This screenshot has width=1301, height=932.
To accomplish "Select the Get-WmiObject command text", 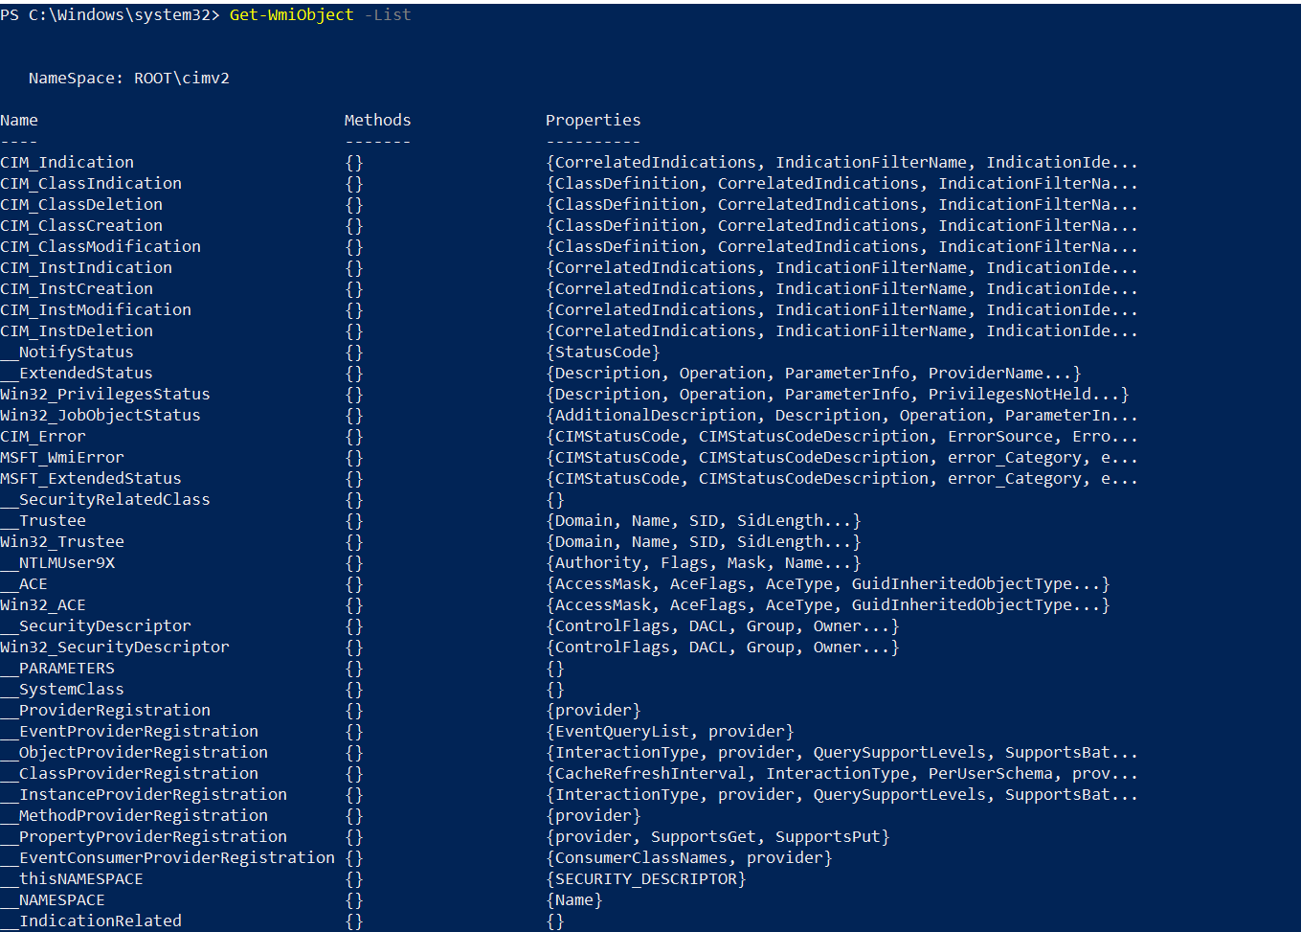I will point(291,14).
